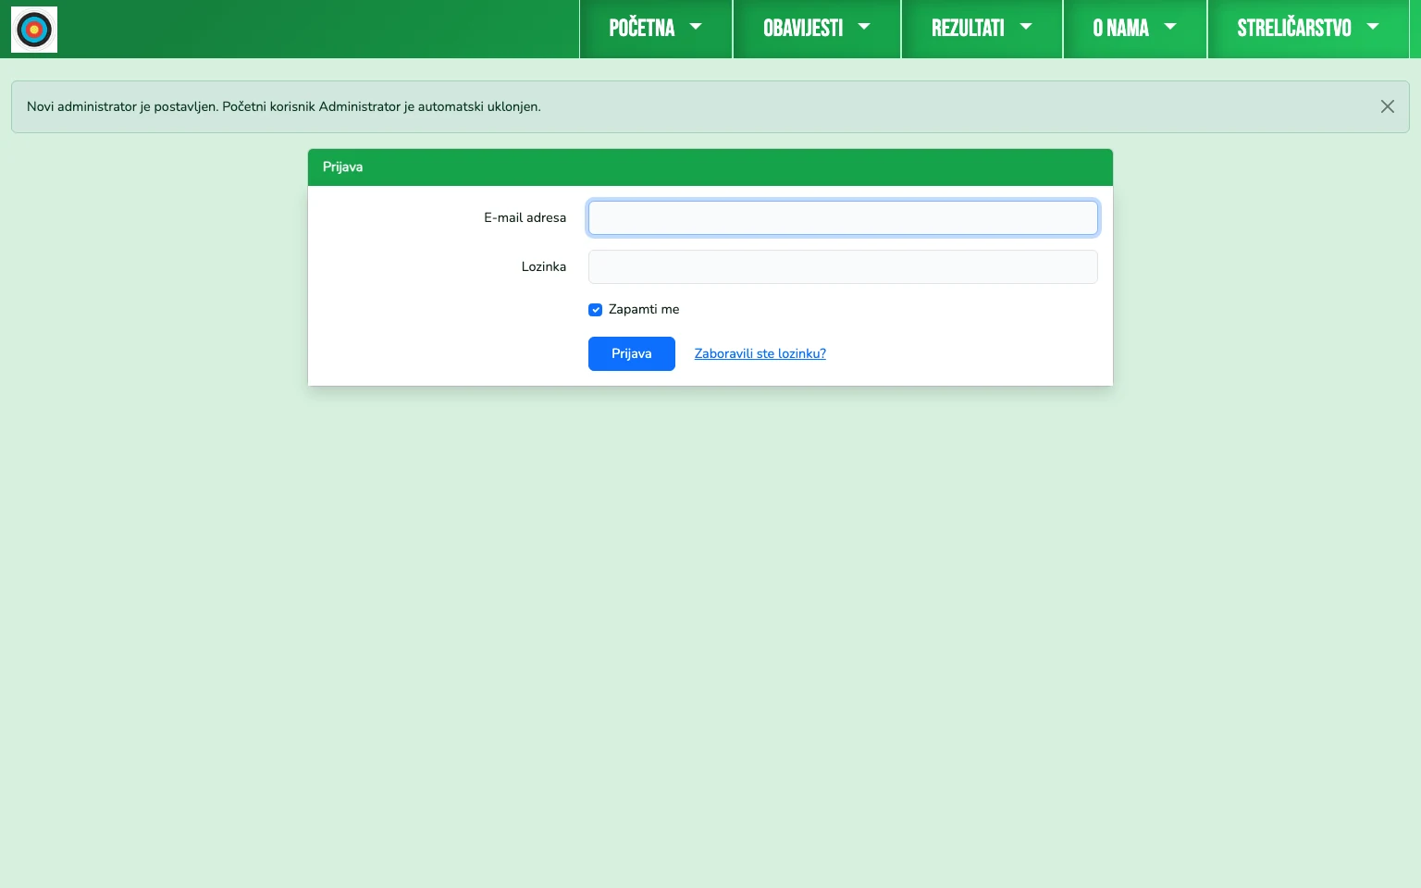Viewport: 1421px width, 888px height.
Task: Expand the O NAMA menu
Action: click(x=1134, y=29)
